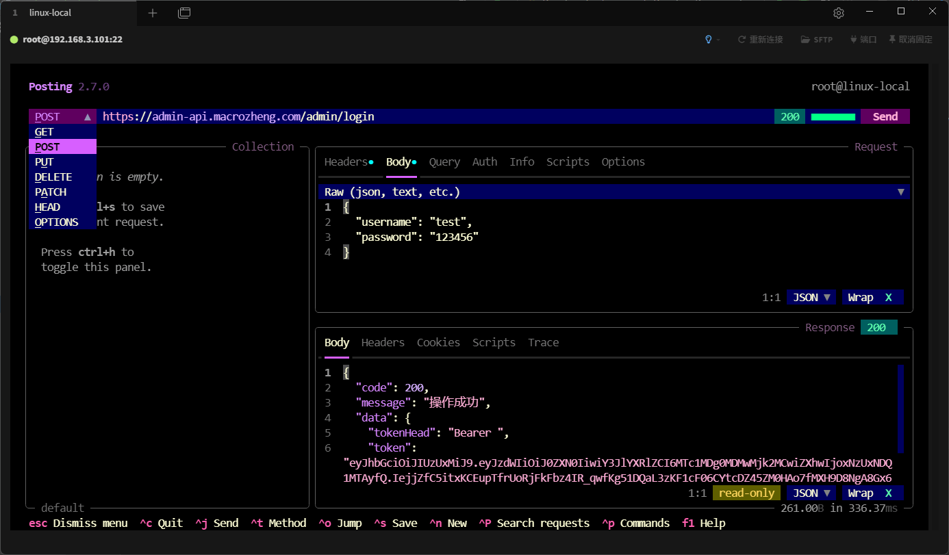
Task: Collapse the POST method dropdown
Action: (62, 117)
